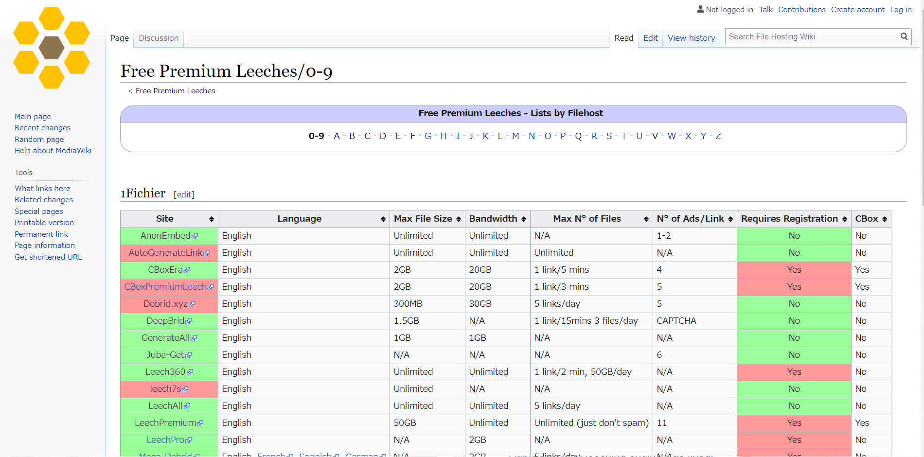
Task: Open the Recent changes link
Action: (x=42, y=128)
